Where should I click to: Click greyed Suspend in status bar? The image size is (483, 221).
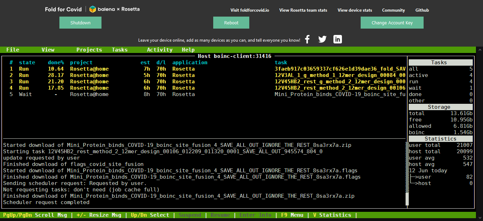(190, 215)
